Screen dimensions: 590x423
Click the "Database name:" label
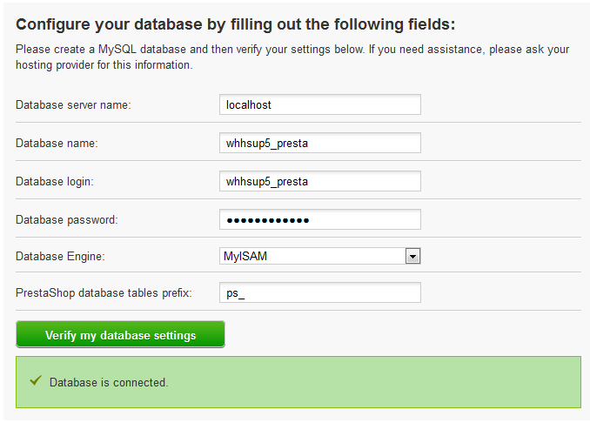tap(57, 144)
